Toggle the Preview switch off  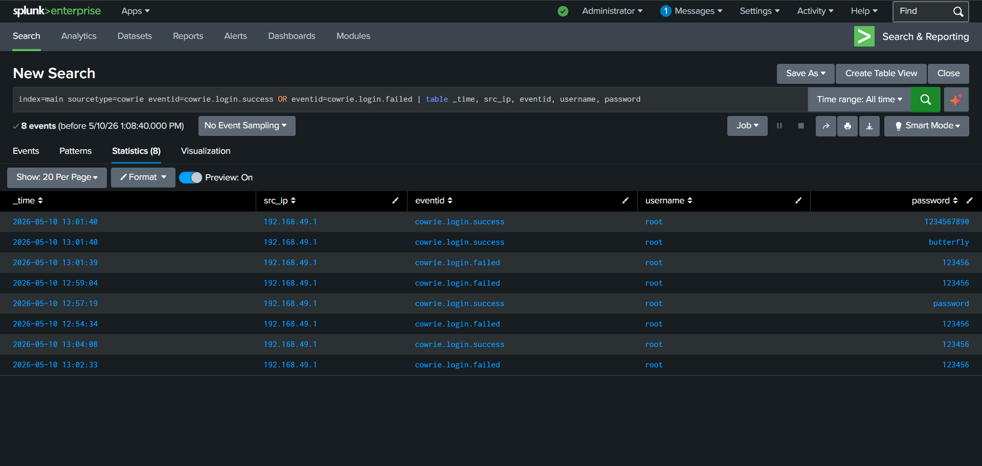coord(190,177)
